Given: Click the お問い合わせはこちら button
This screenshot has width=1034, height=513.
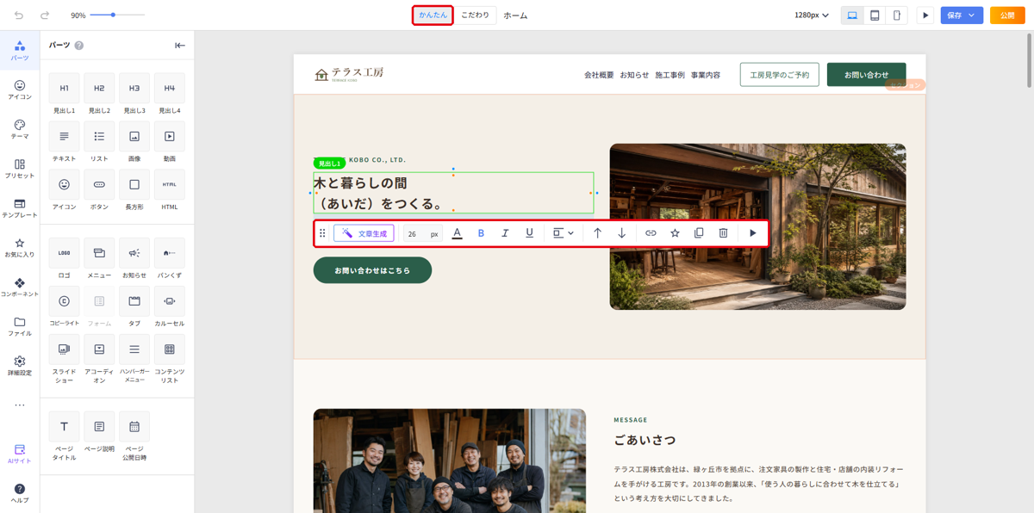Looking at the screenshot, I should (x=372, y=270).
